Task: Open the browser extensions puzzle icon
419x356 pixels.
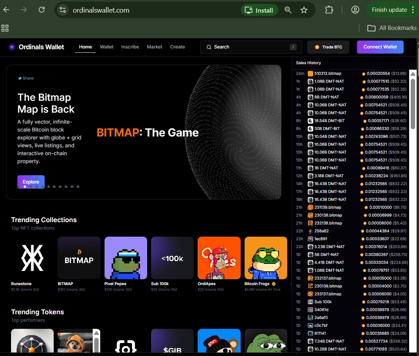Action: [x=329, y=10]
